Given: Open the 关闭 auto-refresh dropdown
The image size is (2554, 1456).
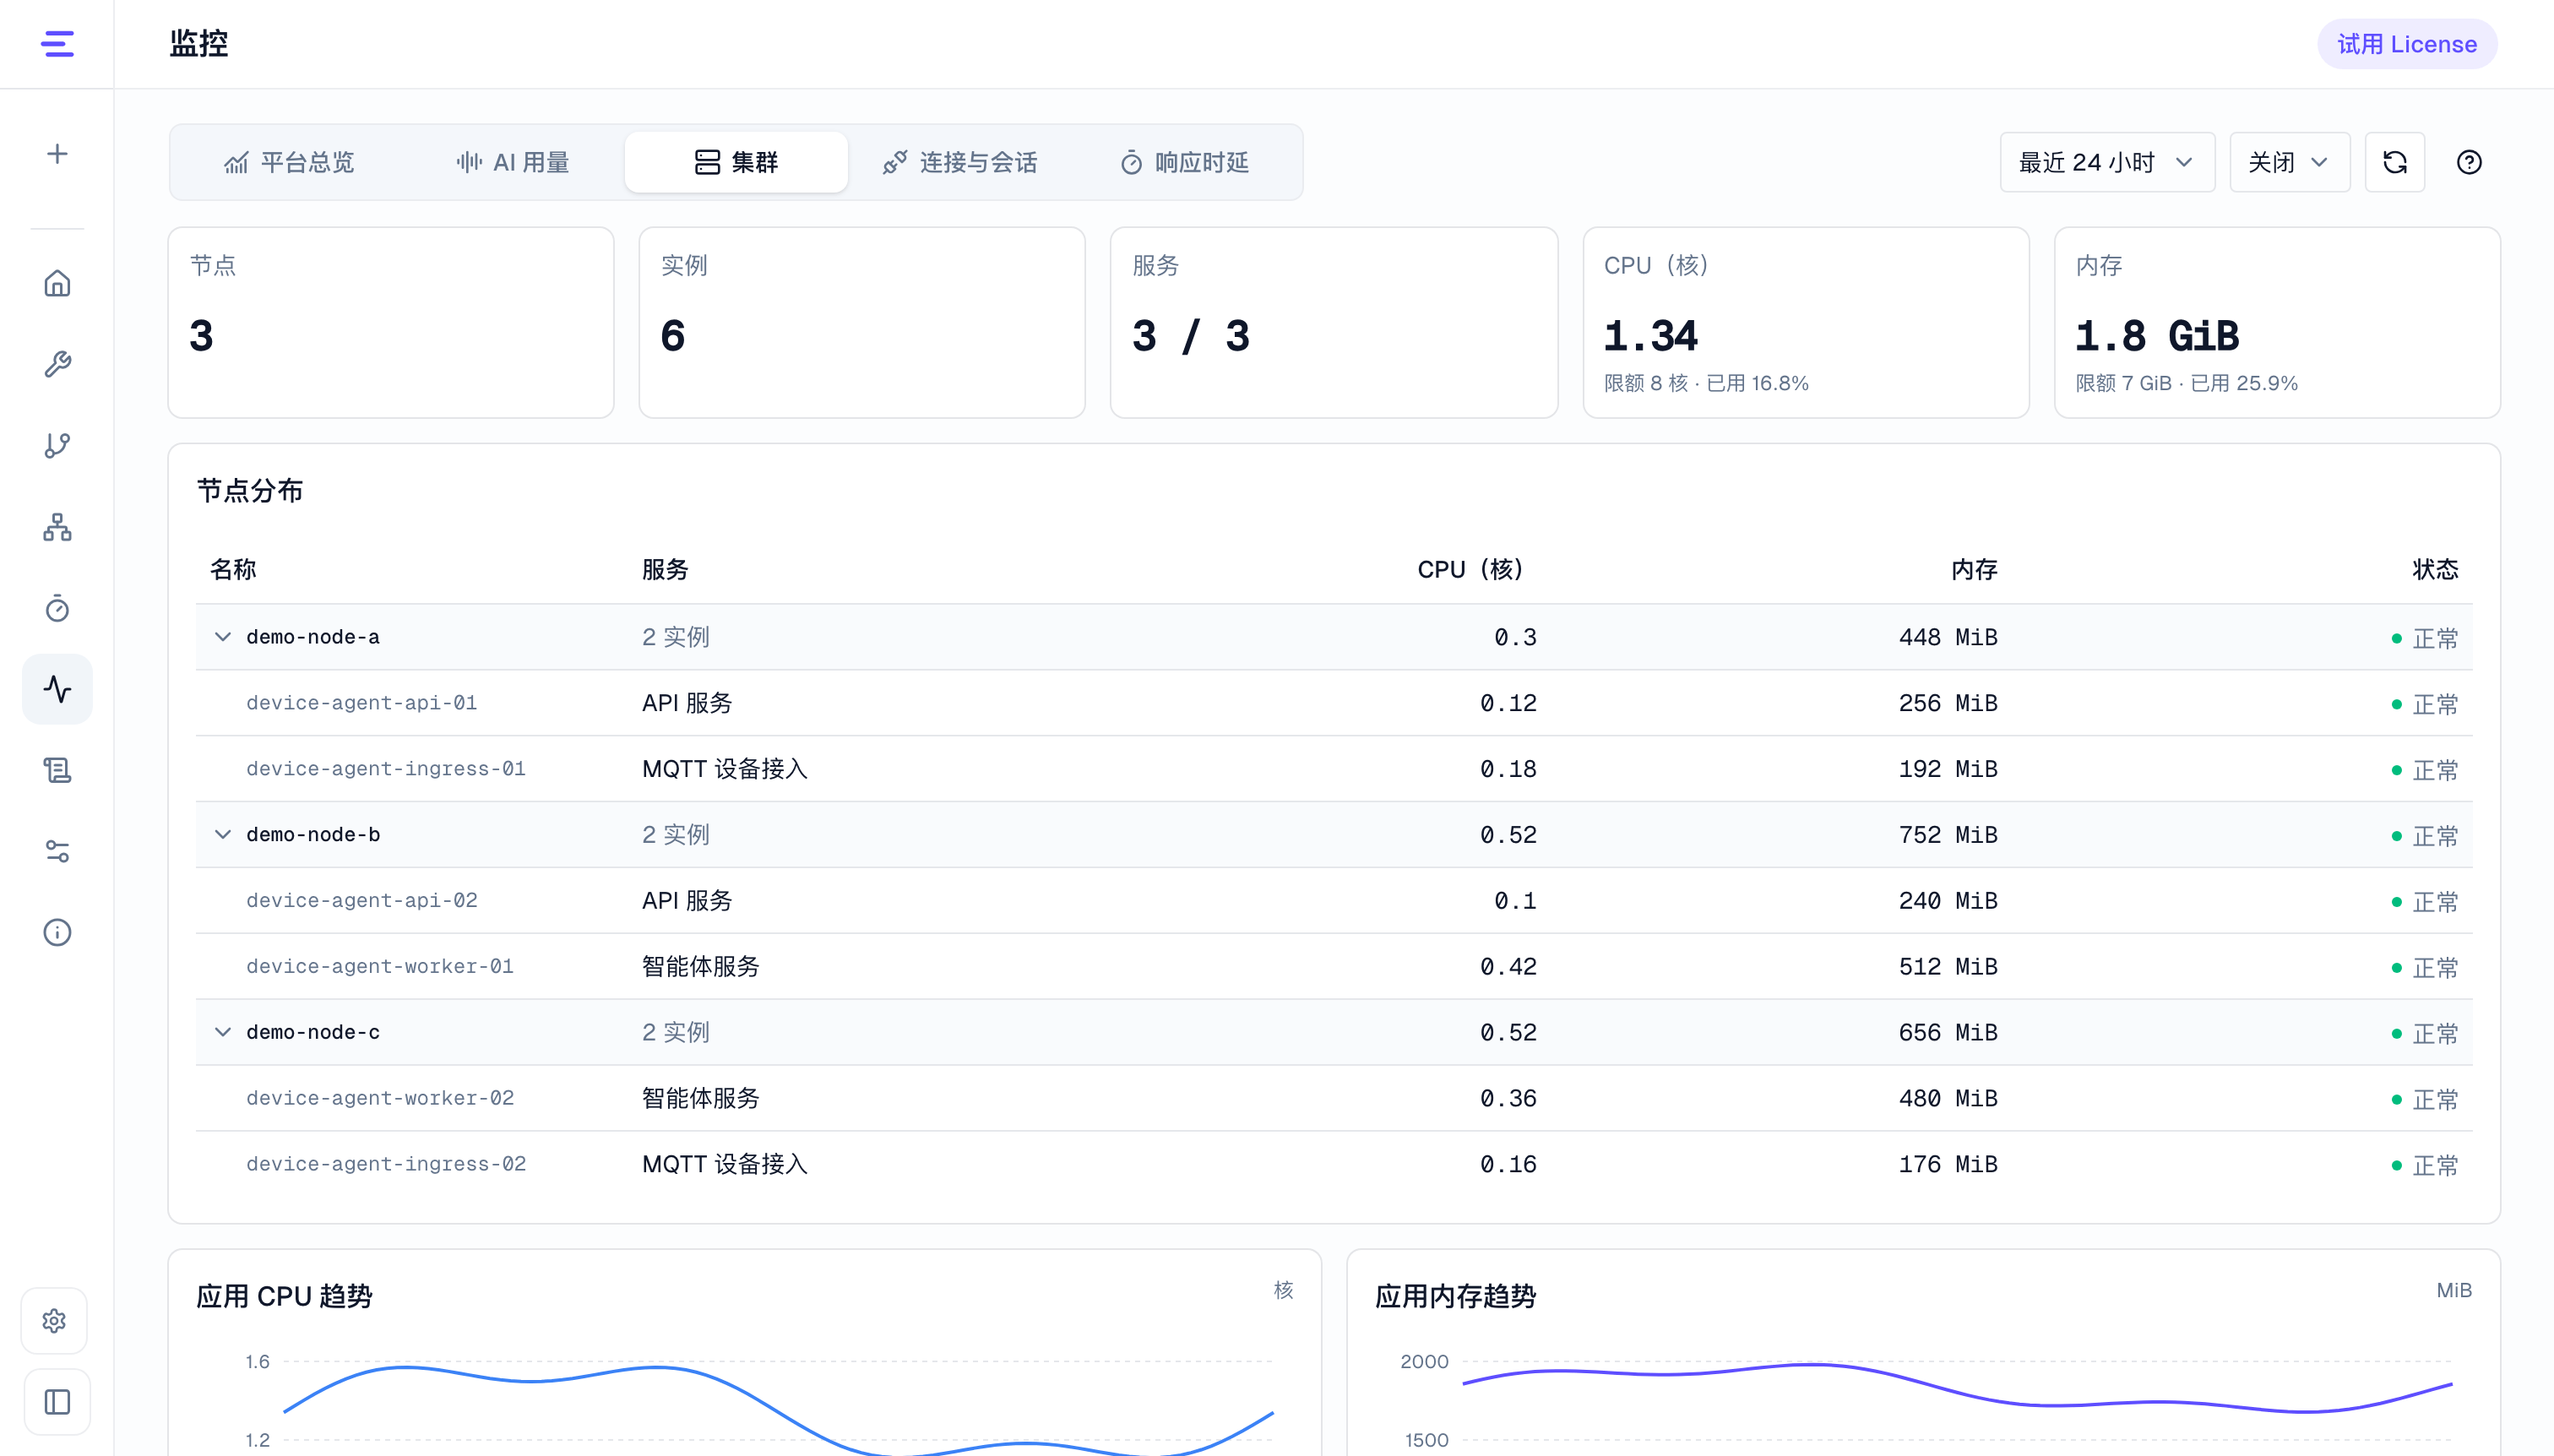Looking at the screenshot, I should tap(2289, 162).
